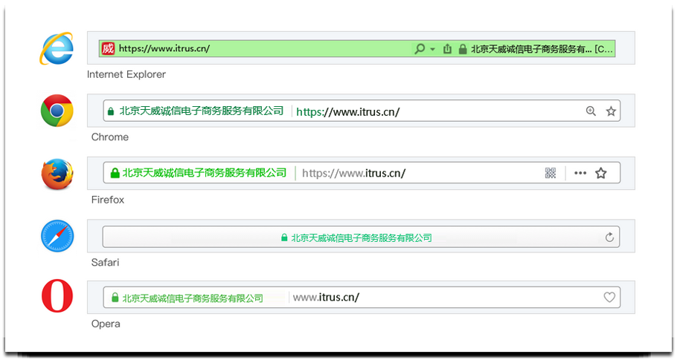This screenshot has width=677, height=360.
Task: Click the bookmark star in Chrome bar
Action: [611, 111]
